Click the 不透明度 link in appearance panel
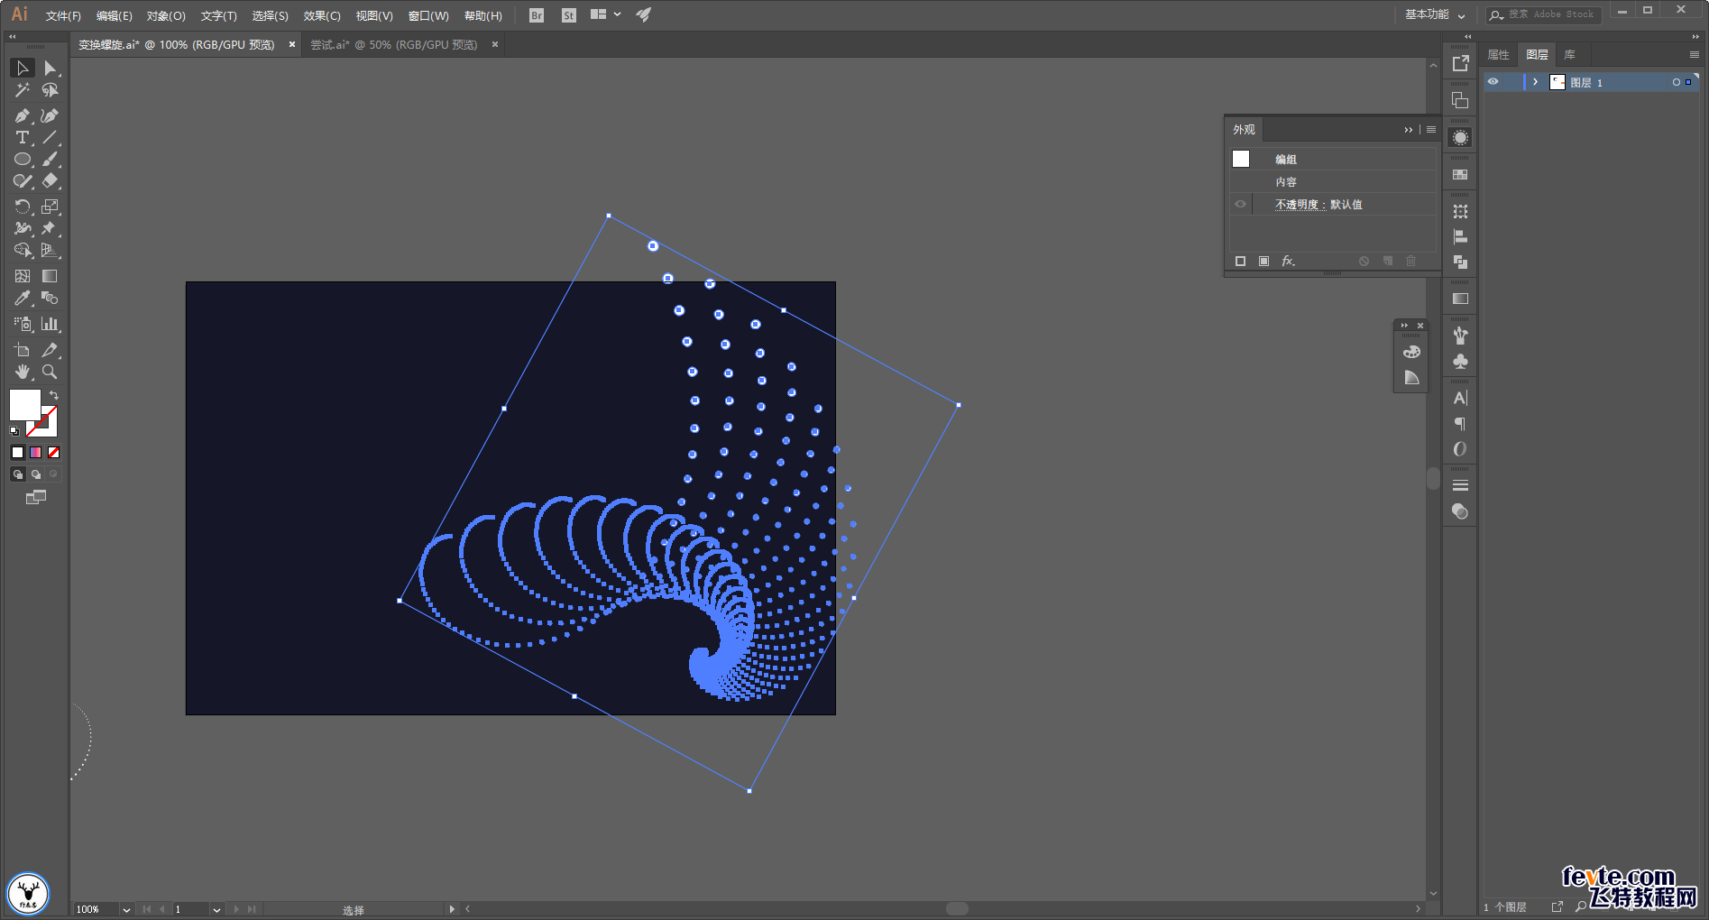This screenshot has height=920, width=1709. pyautogui.click(x=1296, y=205)
